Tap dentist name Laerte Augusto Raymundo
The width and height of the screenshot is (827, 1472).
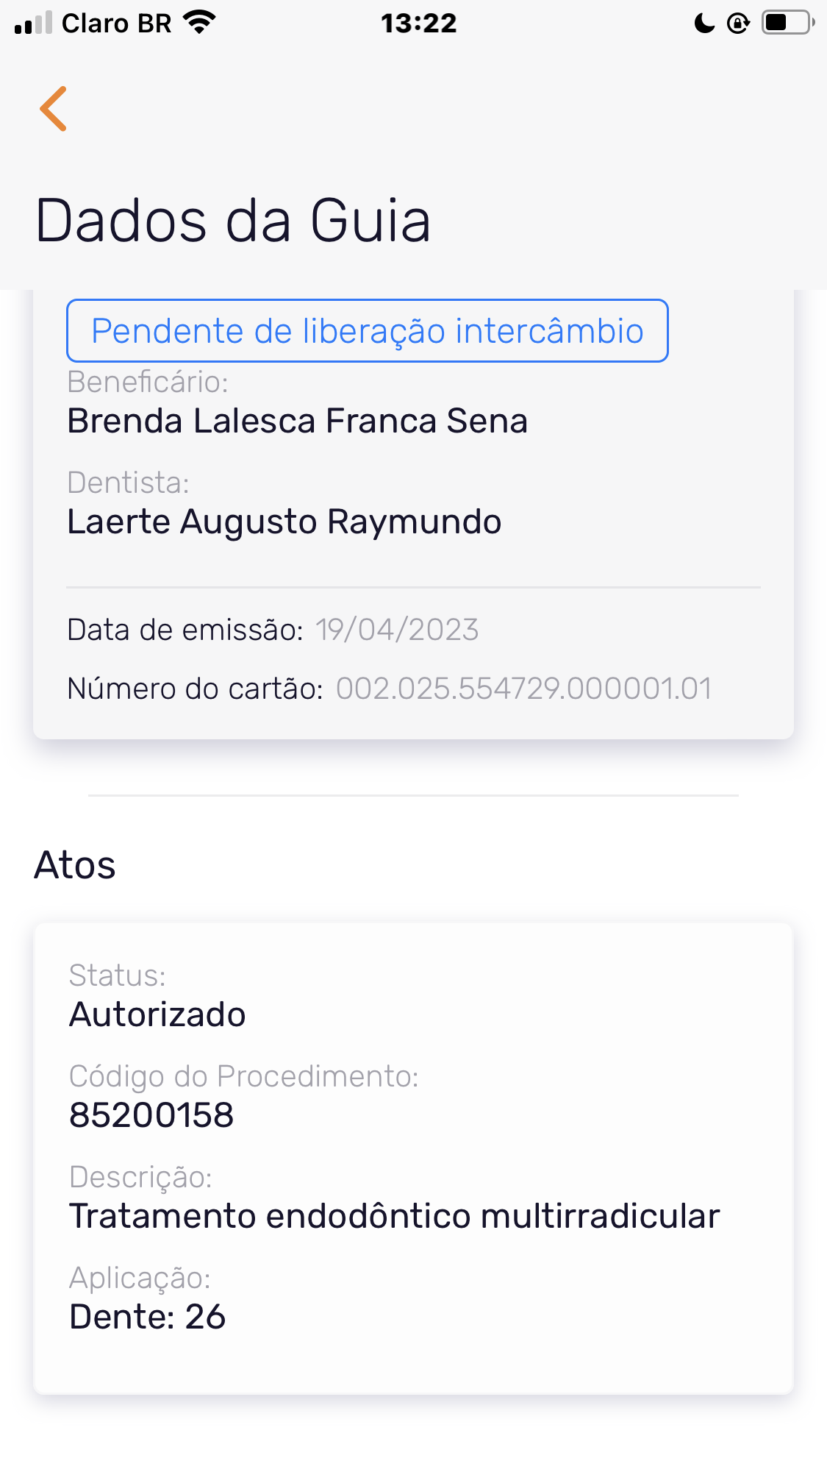284,522
